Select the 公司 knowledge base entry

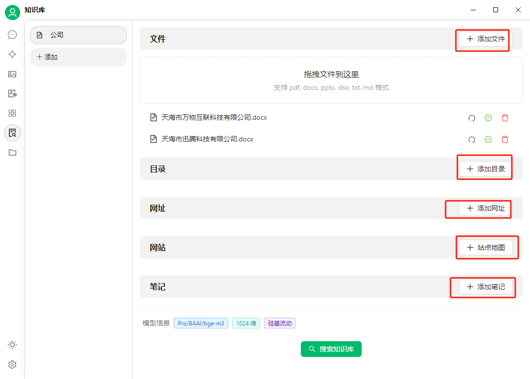tap(79, 35)
